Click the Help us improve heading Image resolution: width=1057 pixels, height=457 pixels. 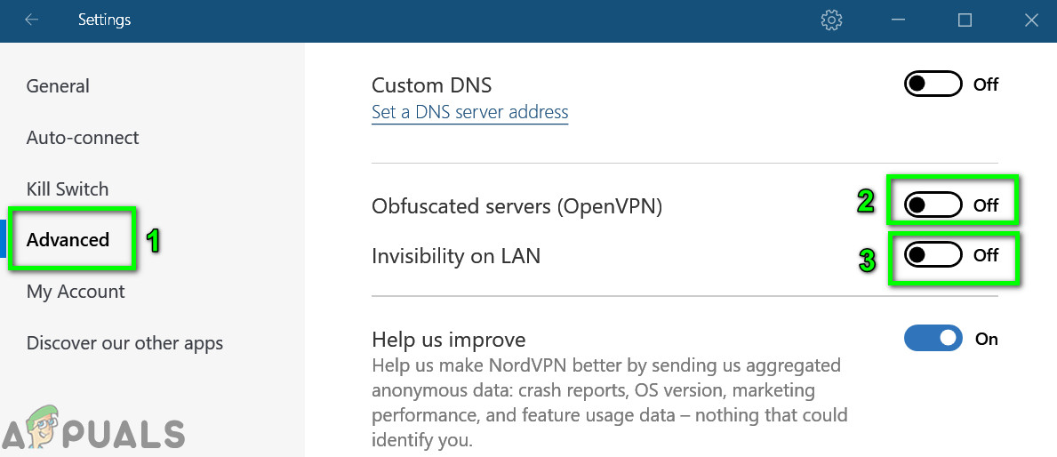[x=448, y=340]
